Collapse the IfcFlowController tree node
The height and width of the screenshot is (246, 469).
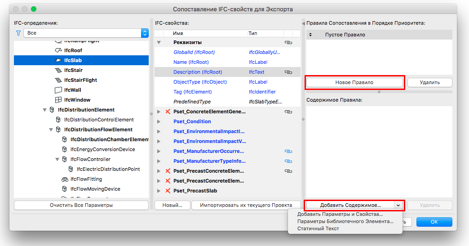[57, 159]
